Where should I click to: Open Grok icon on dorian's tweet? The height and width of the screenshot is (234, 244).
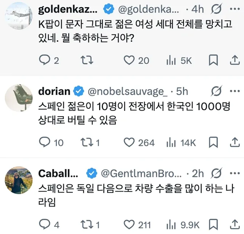tap(217, 91)
